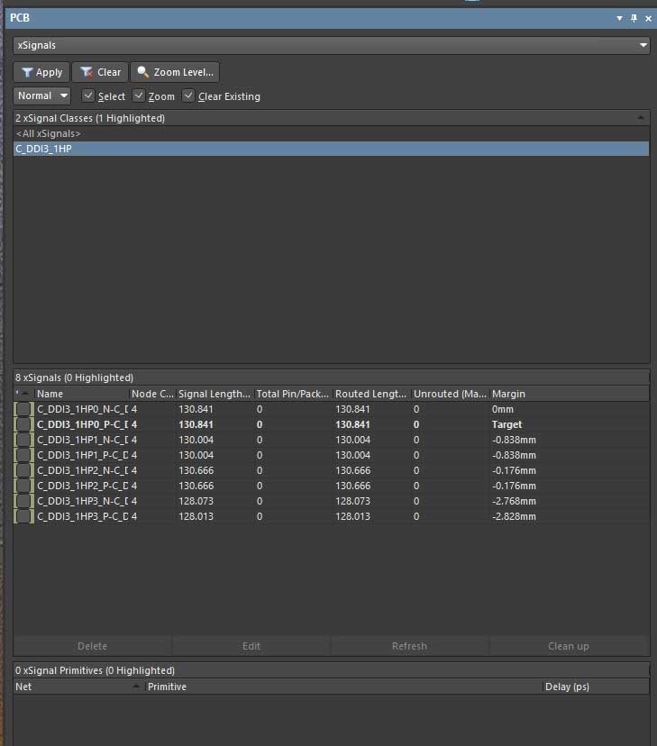Viewport: 657px width, 746px height.
Task: Open the Normal highlight mode dropdown
Action: pos(64,96)
